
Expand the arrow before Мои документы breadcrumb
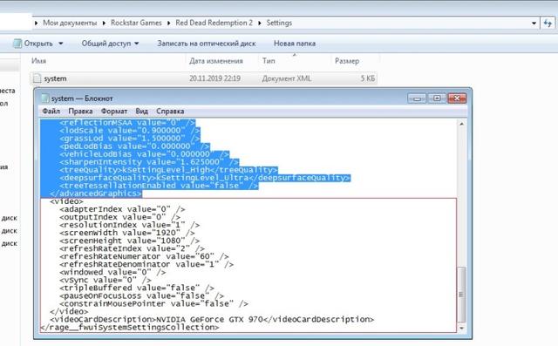click(37, 24)
